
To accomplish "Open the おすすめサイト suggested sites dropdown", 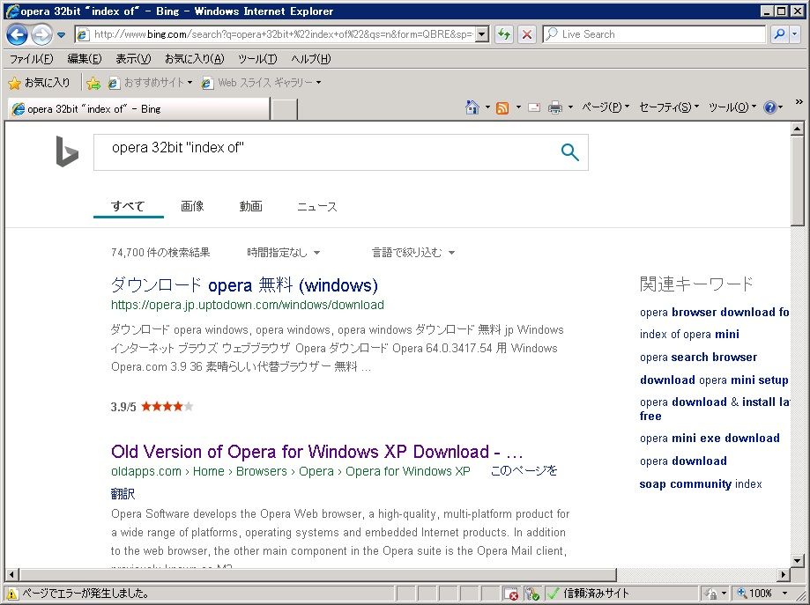I will 151,83.
